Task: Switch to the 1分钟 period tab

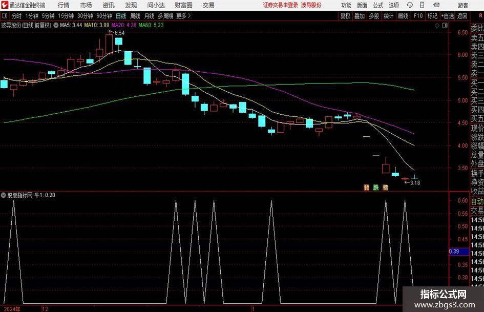Action: tap(32, 16)
